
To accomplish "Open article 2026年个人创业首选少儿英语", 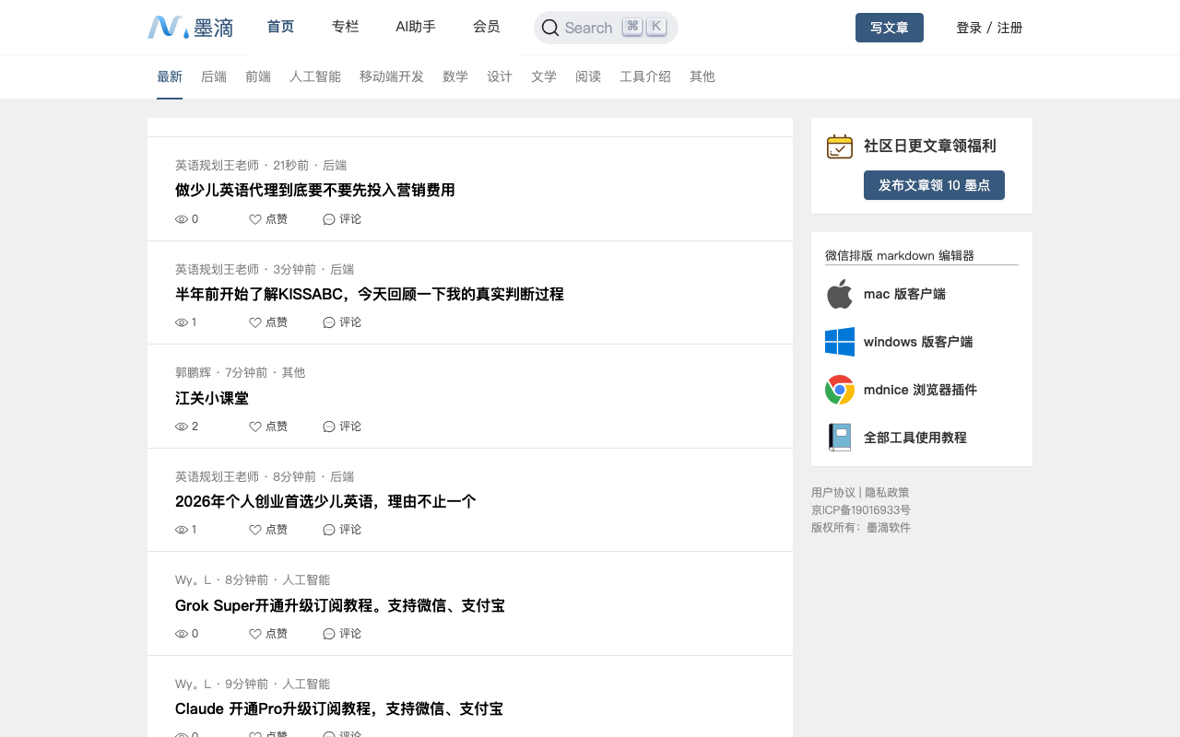I will [x=325, y=501].
